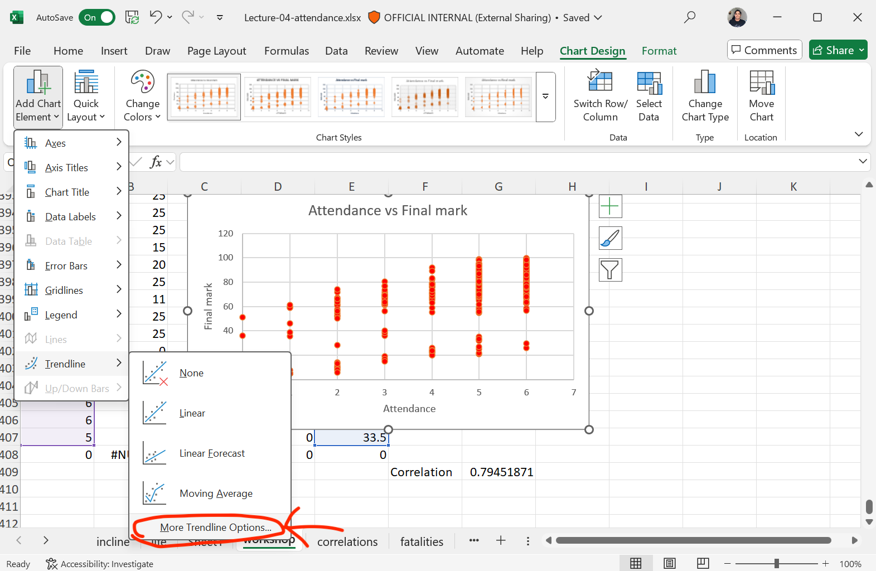Open the Format ribbon tab

659,51
